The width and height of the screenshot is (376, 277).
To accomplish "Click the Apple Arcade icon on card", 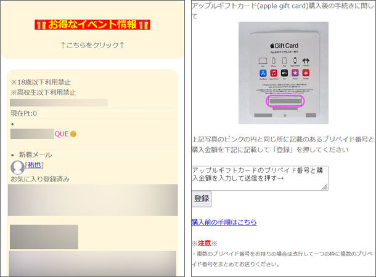I will (304, 73).
